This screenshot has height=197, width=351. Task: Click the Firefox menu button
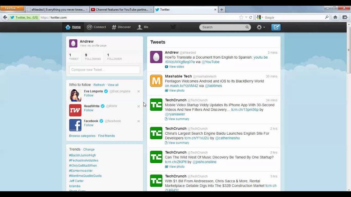[x=12, y=8]
